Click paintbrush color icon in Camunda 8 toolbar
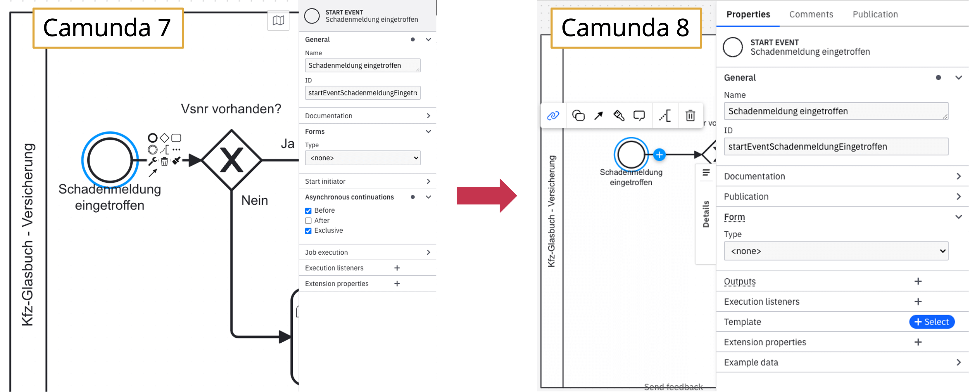970x392 pixels. [619, 115]
